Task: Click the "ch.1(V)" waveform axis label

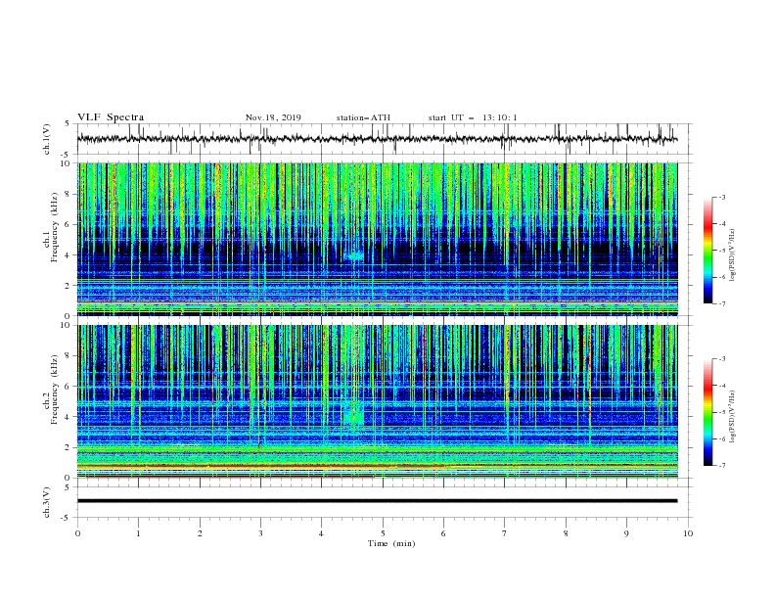Action: 47,139
